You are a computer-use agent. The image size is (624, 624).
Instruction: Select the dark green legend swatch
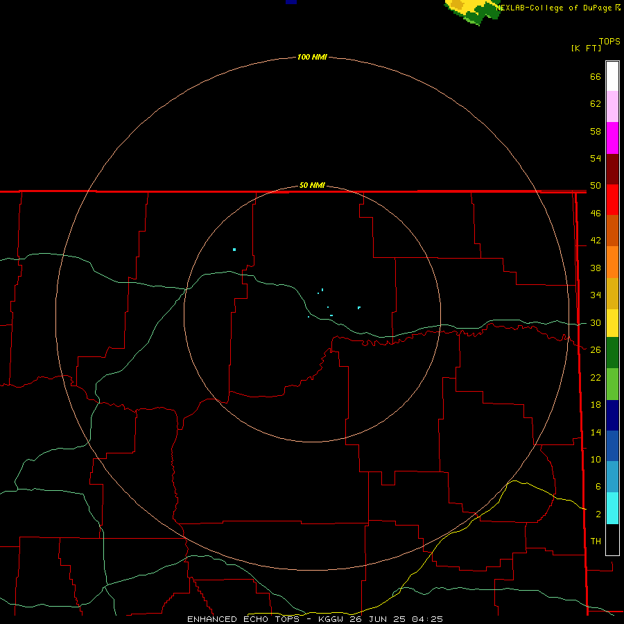612,353
